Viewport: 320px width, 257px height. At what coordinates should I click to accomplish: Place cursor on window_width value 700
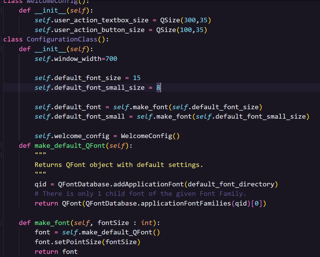[111, 59]
